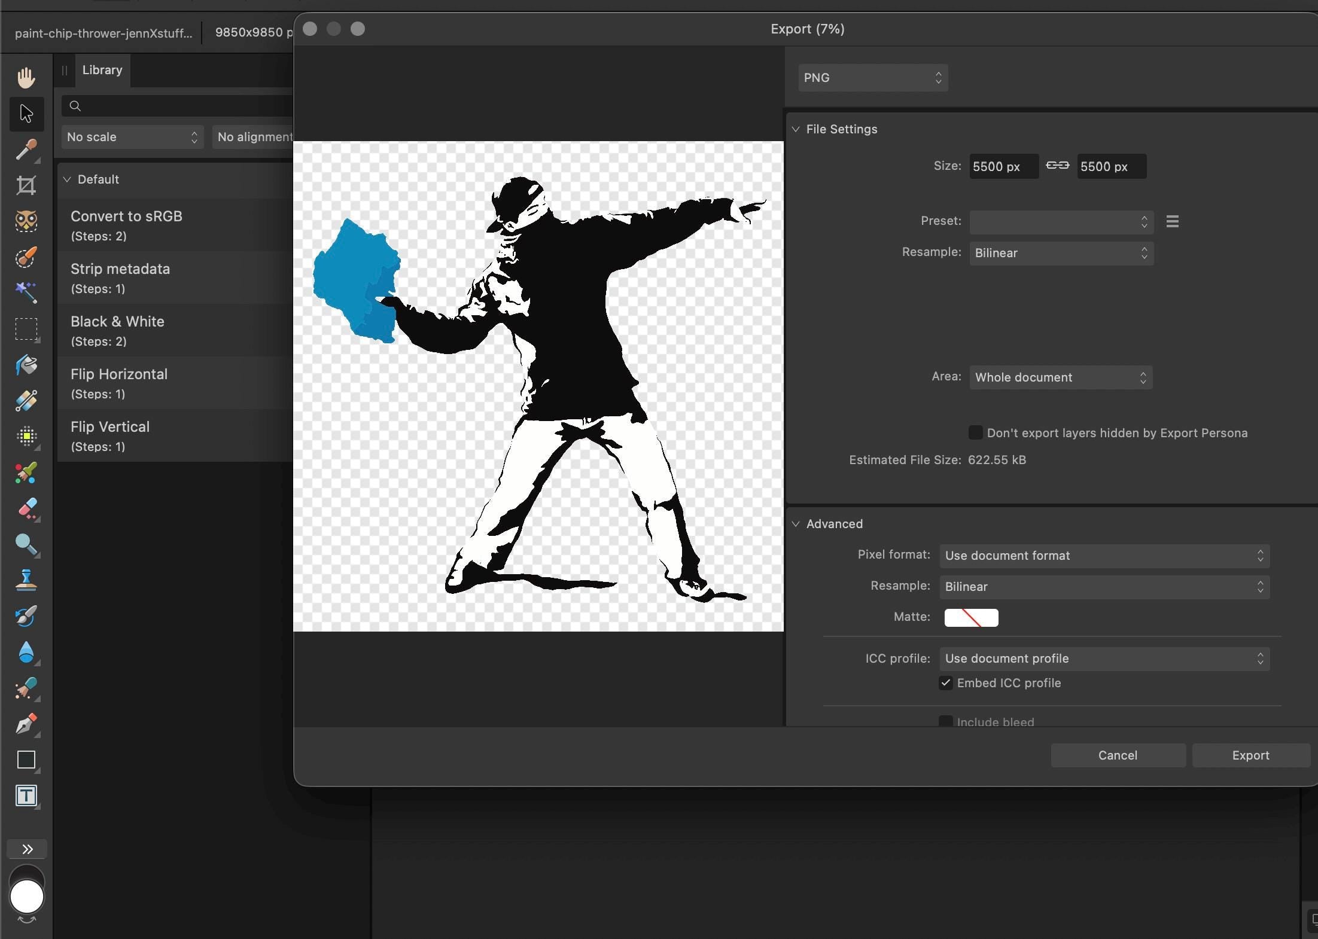The image size is (1318, 939).
Task: Open the No alignment dropdown
Action: pyautogui.click(x=252, y=137)
